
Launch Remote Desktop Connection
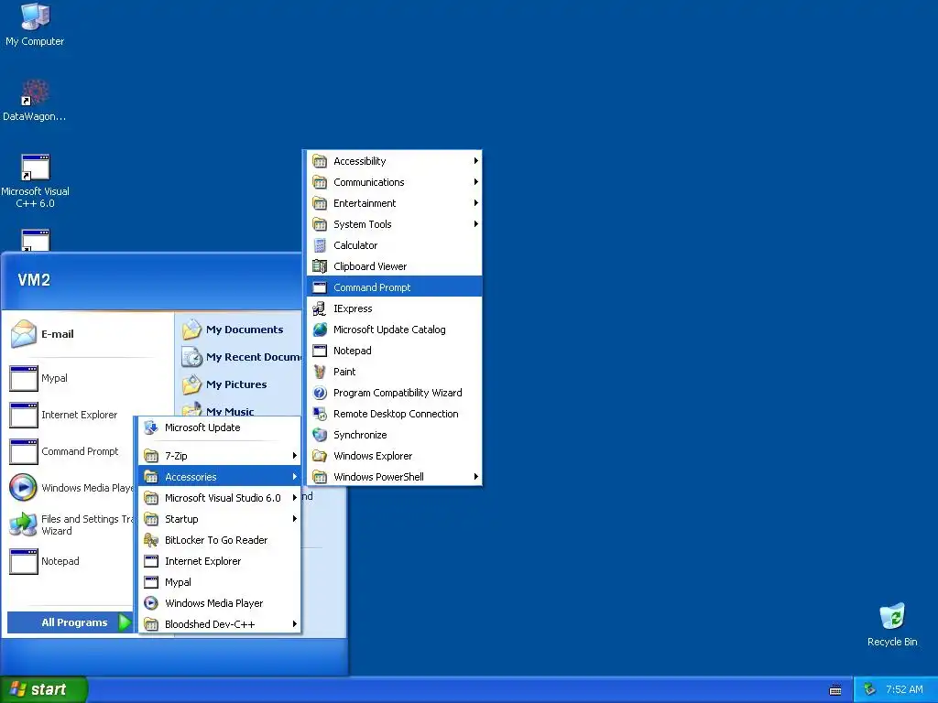coord(394,414)
